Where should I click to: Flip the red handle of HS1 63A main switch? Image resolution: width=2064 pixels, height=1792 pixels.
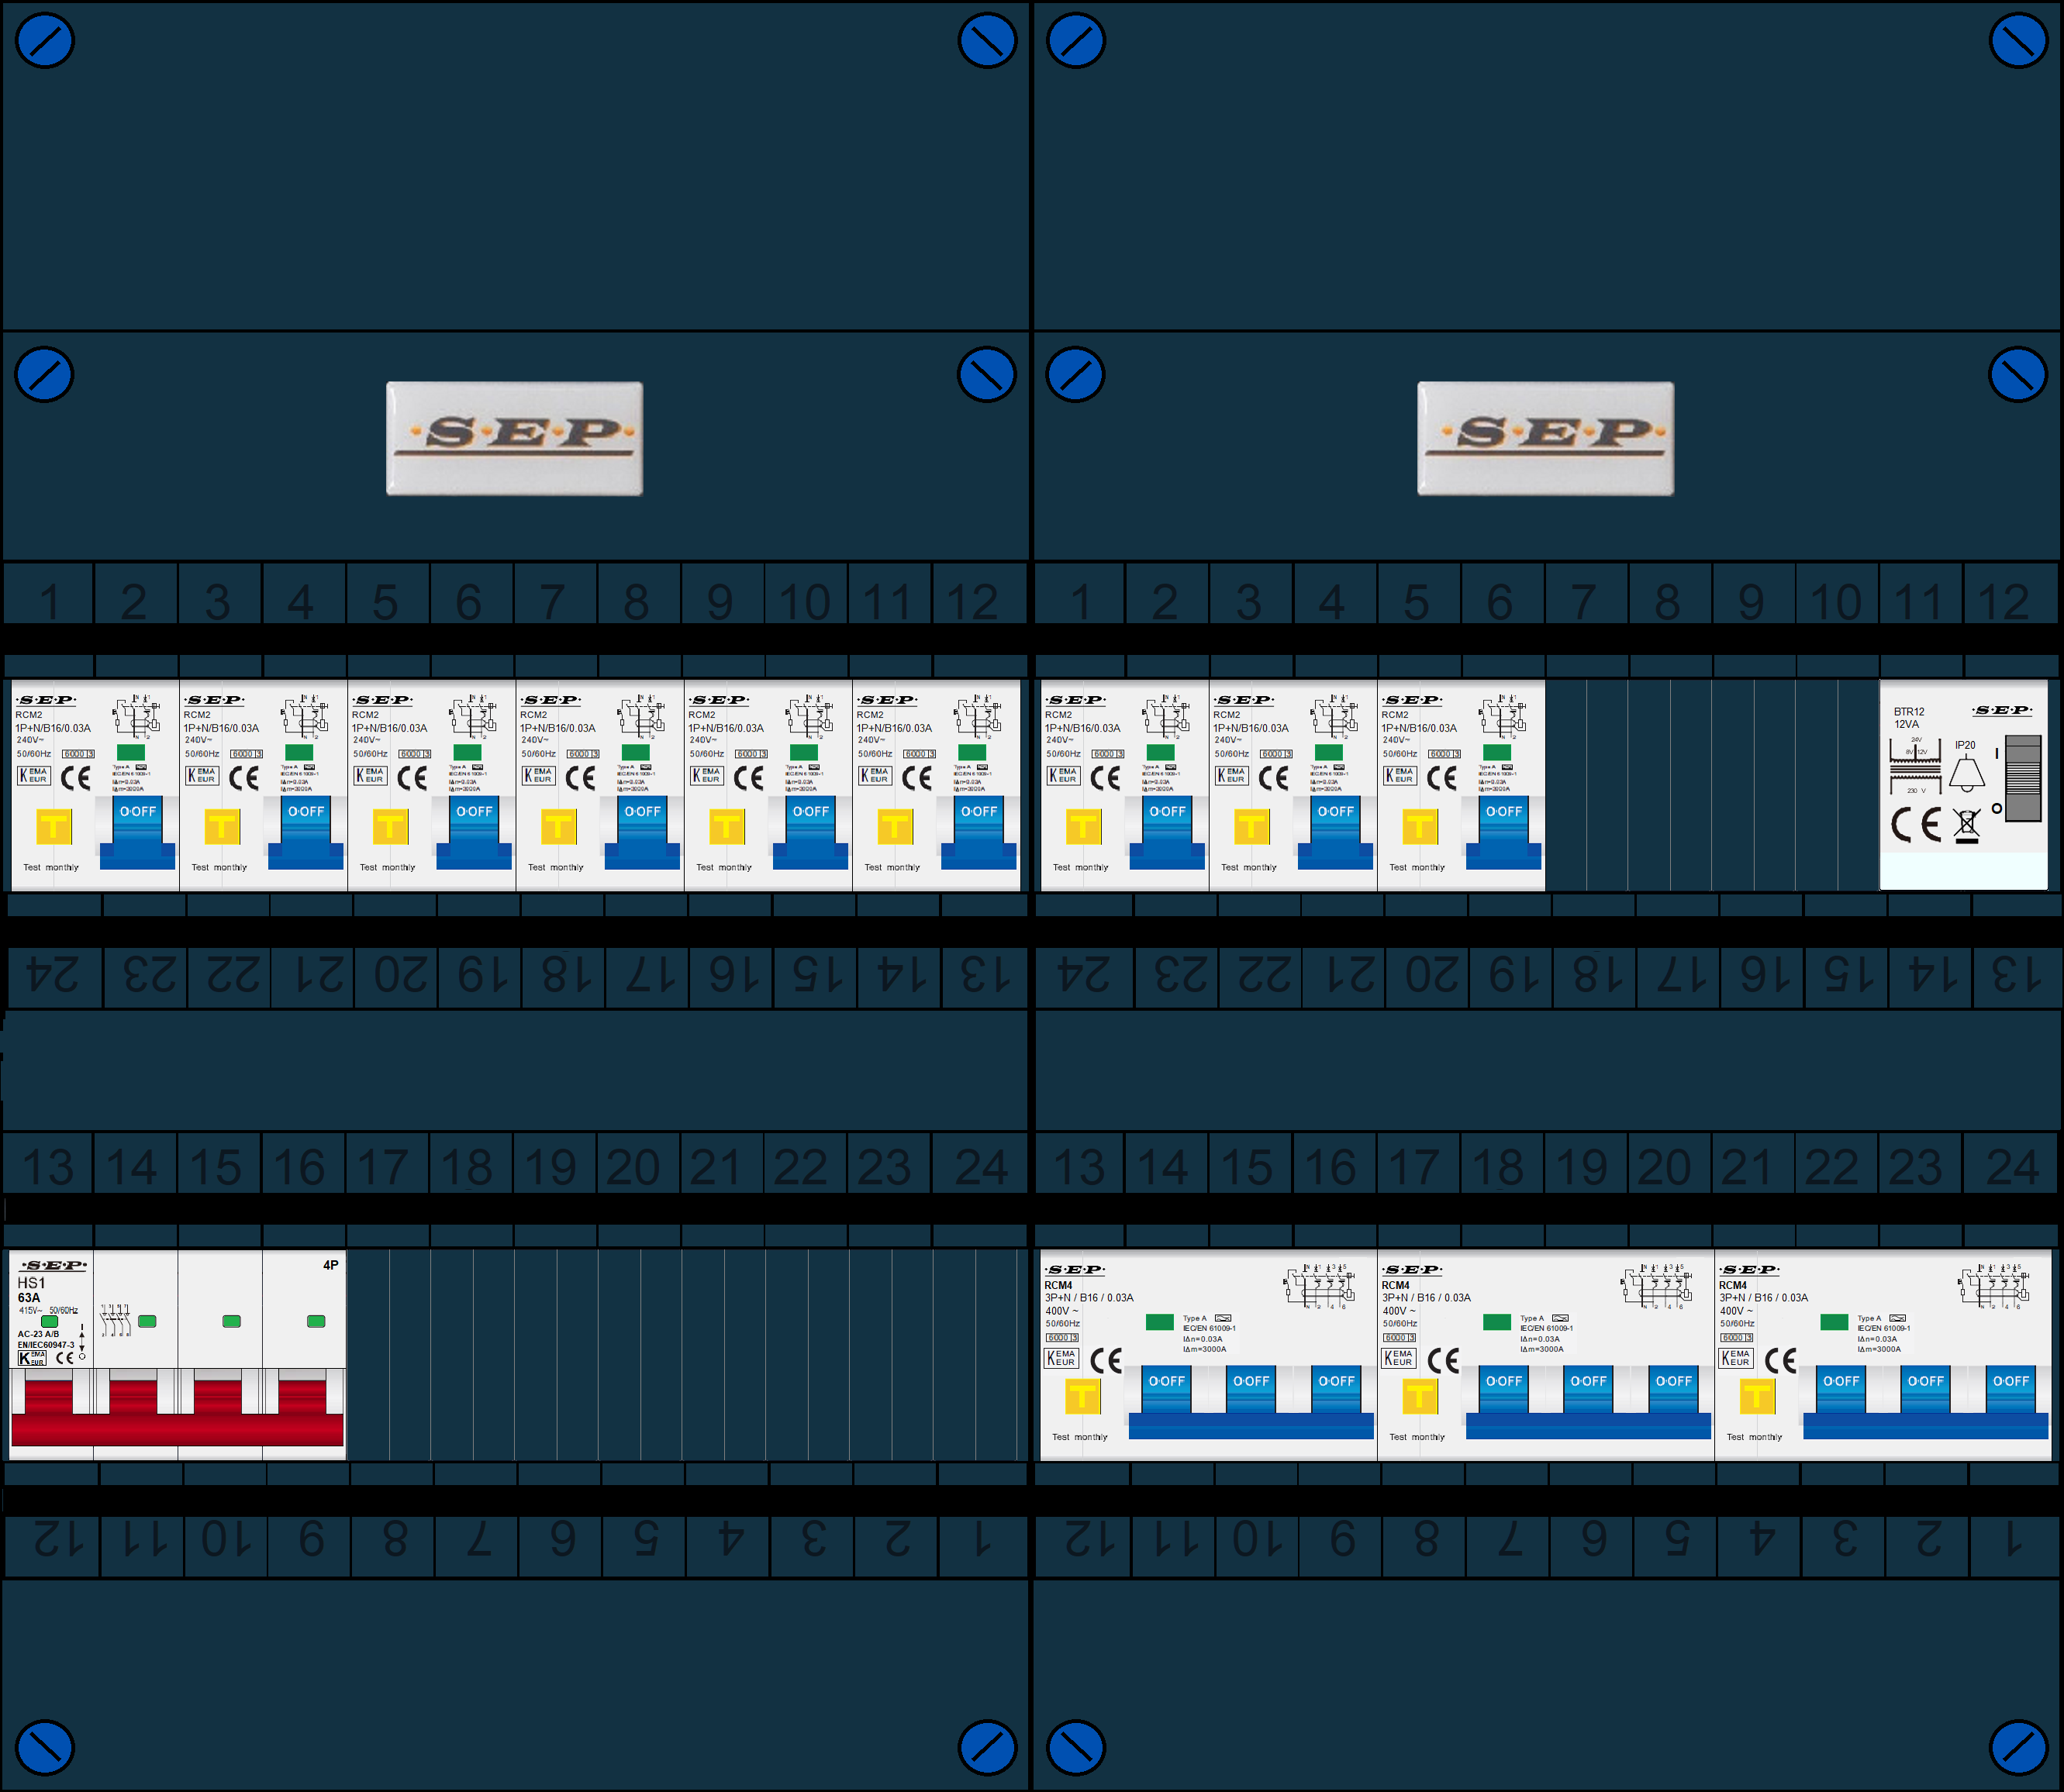[177, 1413]
